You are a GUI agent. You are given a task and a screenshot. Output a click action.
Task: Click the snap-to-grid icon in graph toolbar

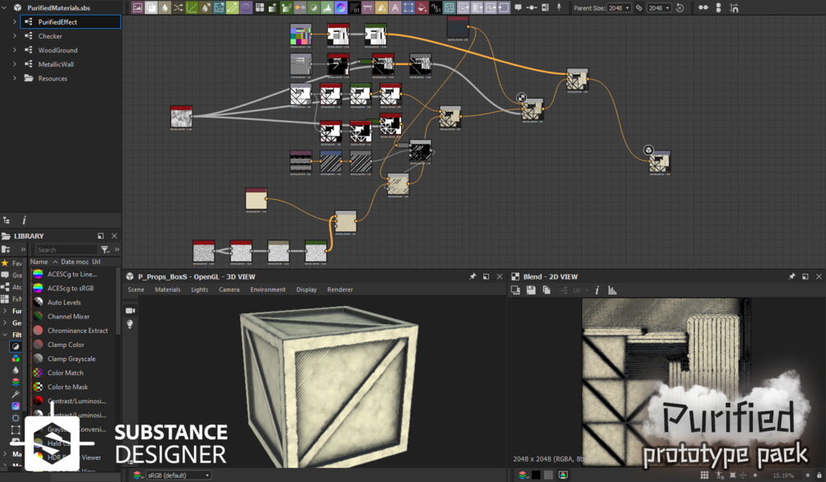pos(734,8)
